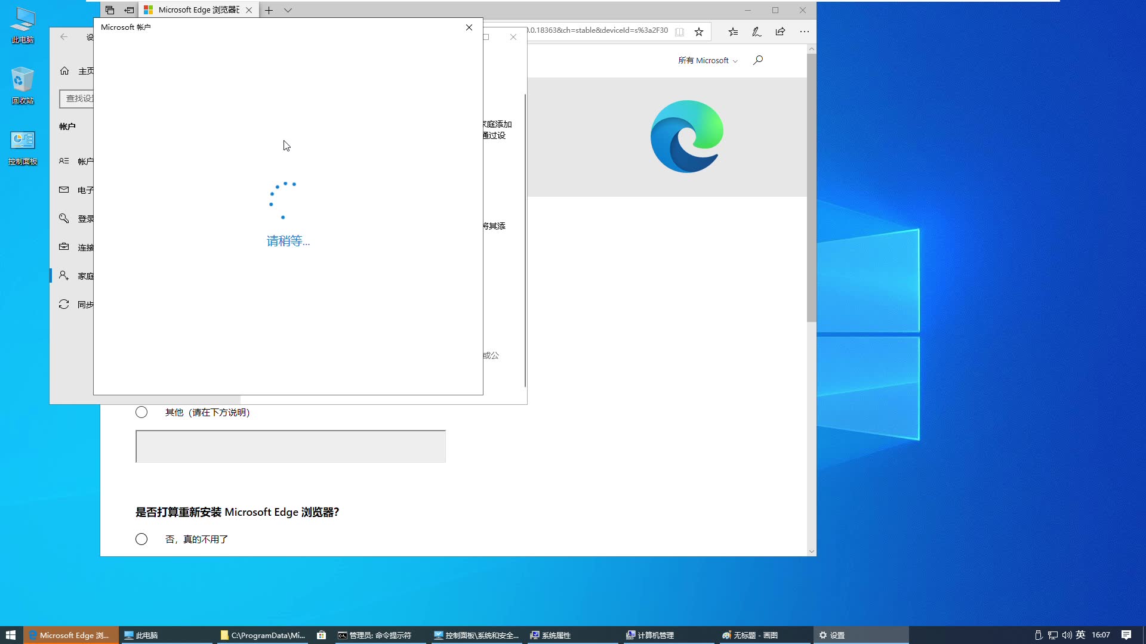
Task: Click the favorites star icon in address bar
Action: 698,32
